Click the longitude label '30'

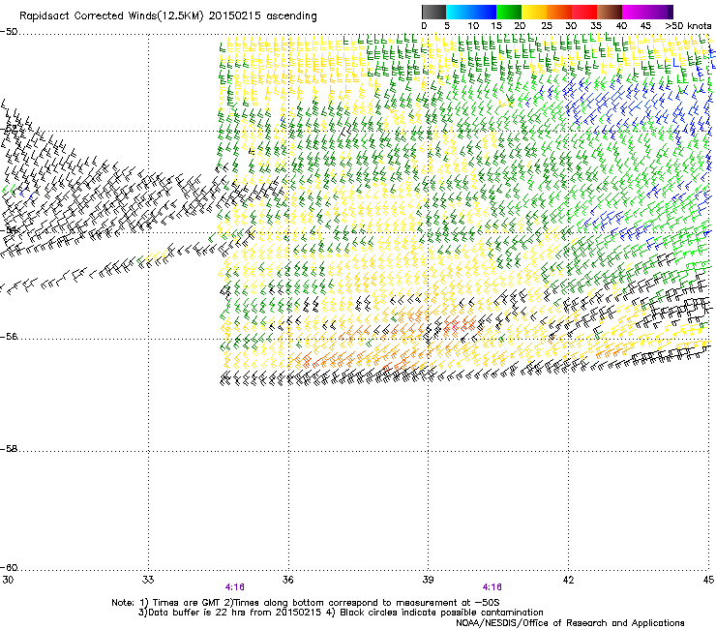tap(8, 580)
